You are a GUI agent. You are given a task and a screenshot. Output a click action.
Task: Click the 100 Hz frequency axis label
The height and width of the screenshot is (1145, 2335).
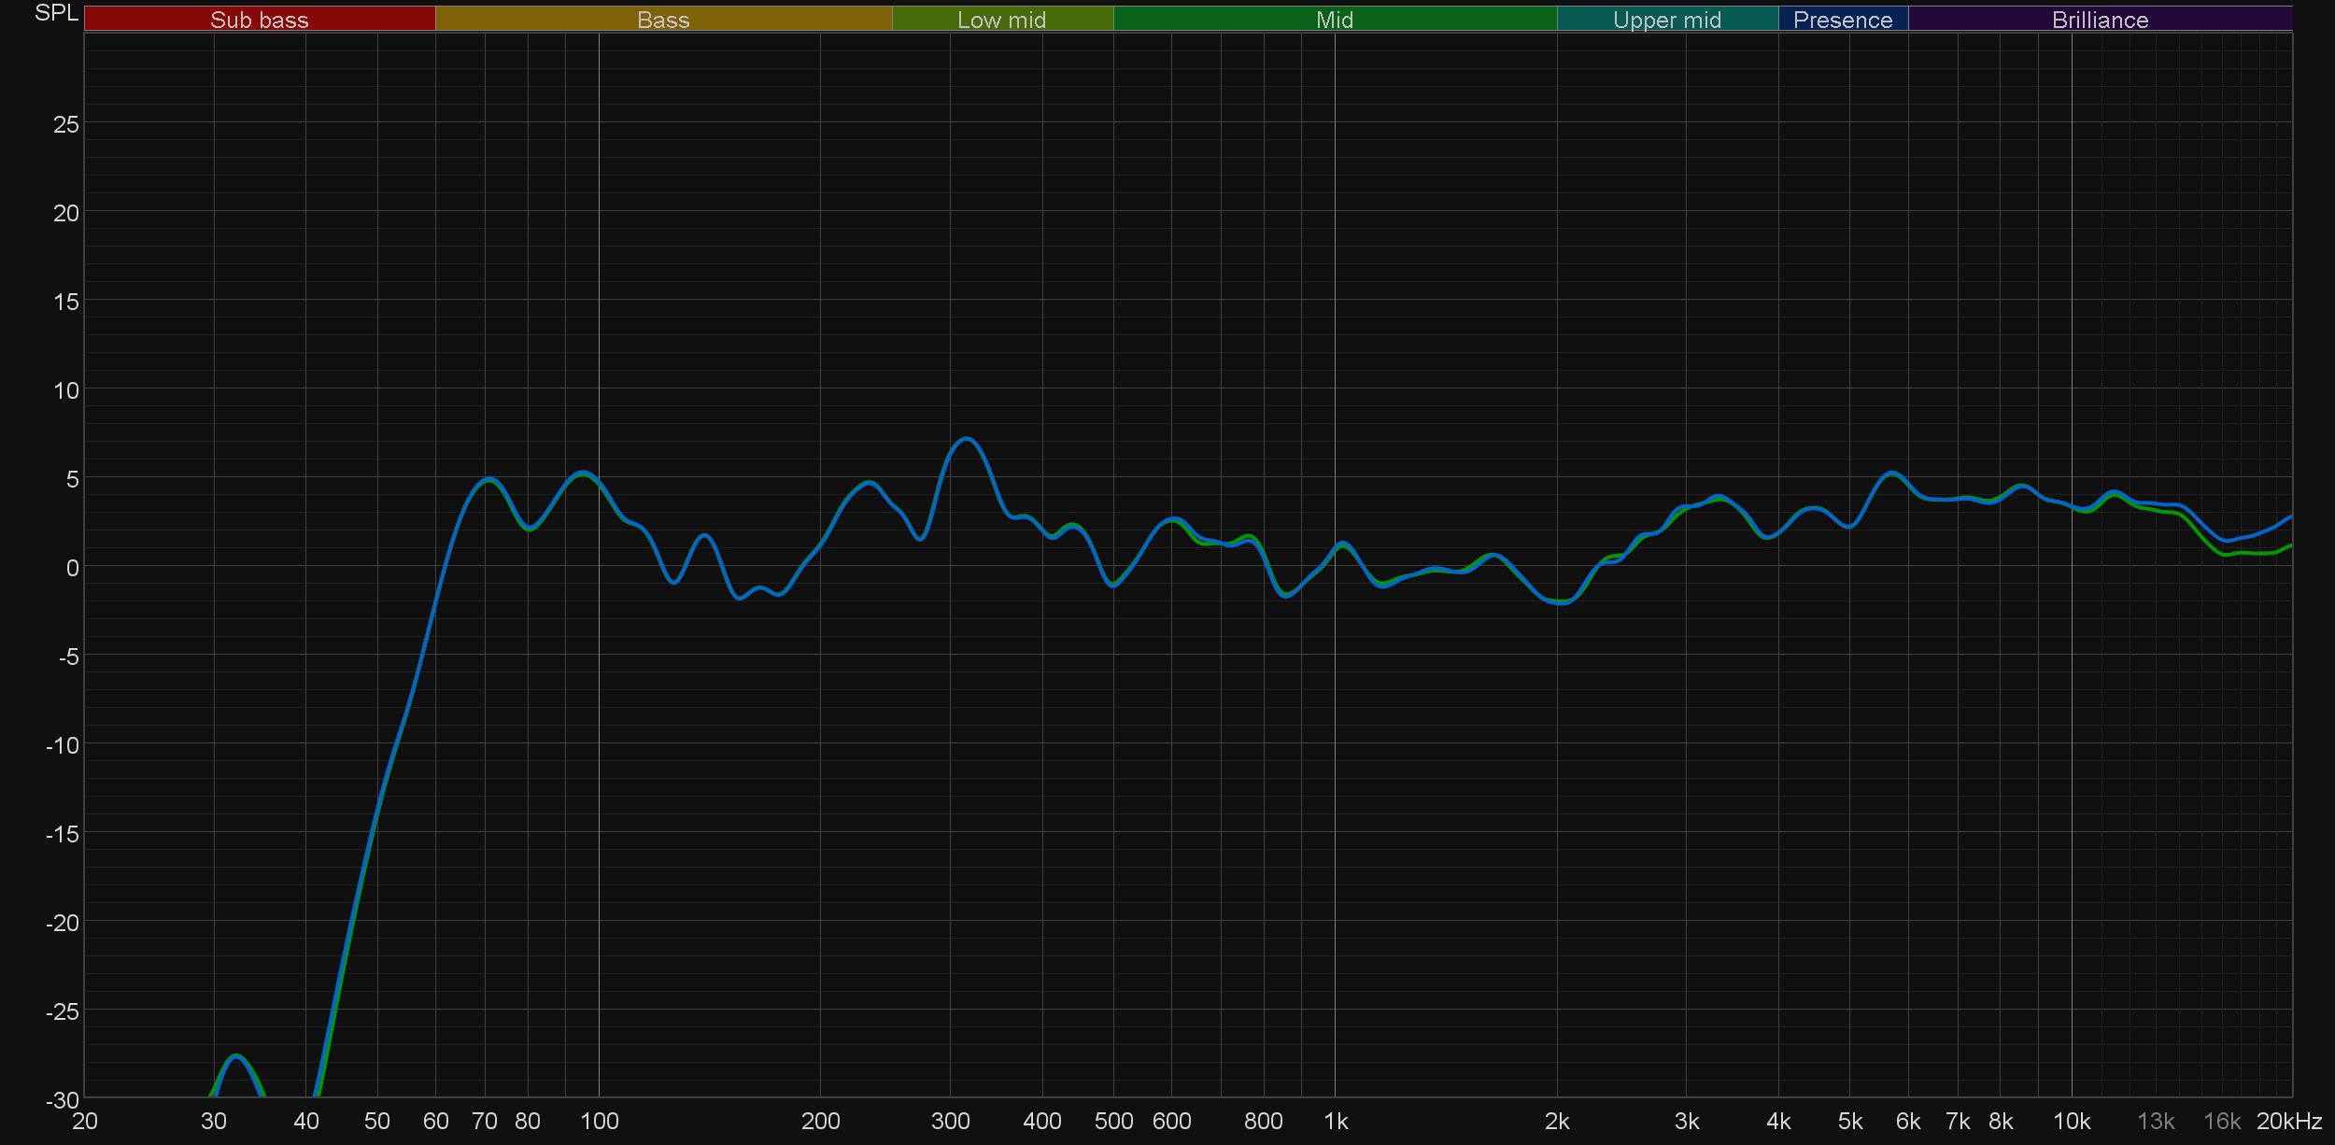[x=599, y=1122]
